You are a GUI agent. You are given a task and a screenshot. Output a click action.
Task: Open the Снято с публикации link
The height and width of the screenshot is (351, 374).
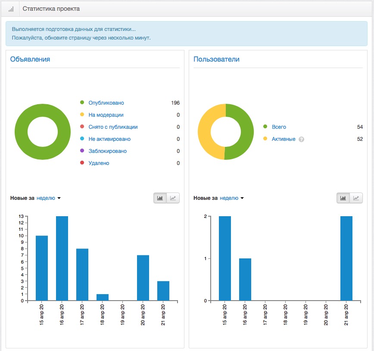click(113, 127)
